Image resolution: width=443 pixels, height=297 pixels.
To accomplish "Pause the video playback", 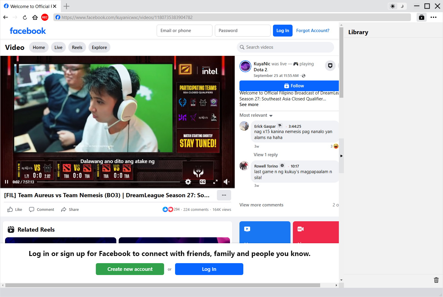I will 7,182.
